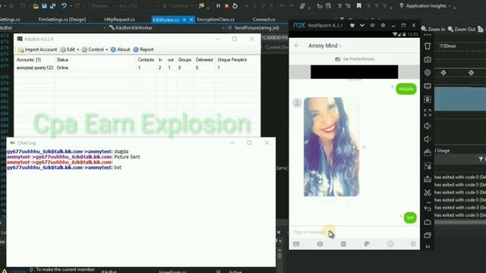Click the gallery icon below message field
This screenshot has width=486, height=273.
pos(296,244)
